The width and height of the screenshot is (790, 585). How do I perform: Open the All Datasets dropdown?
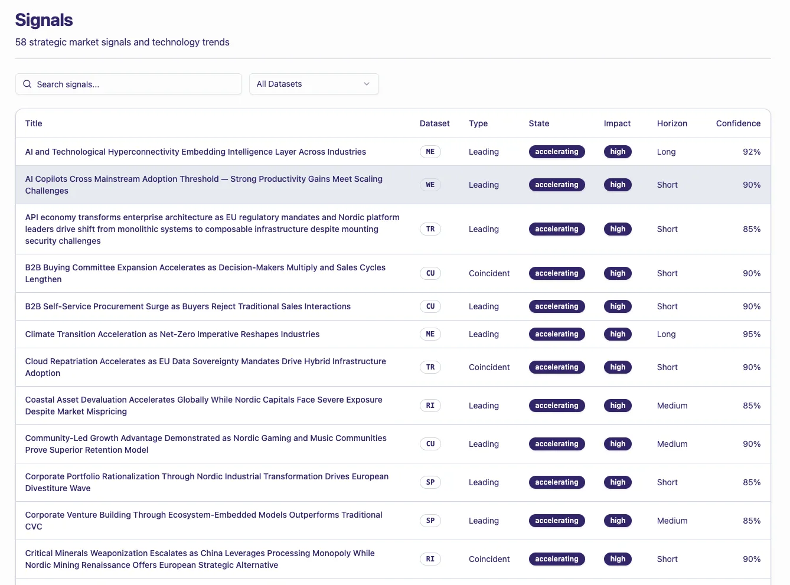click(314, 84)
